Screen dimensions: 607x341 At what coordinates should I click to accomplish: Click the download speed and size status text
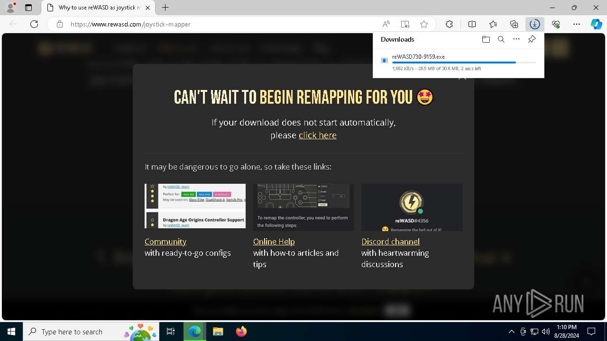click(436, 69)
